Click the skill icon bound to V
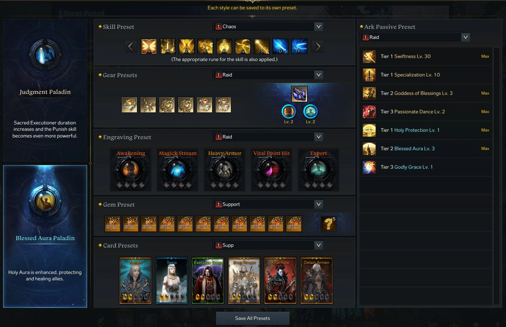Image resolution: width=506 pixels, height=327 pixels. coord(149,46)
